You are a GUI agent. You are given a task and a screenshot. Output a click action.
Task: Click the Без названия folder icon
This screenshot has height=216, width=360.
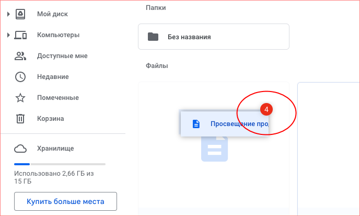tap(153, 37)
